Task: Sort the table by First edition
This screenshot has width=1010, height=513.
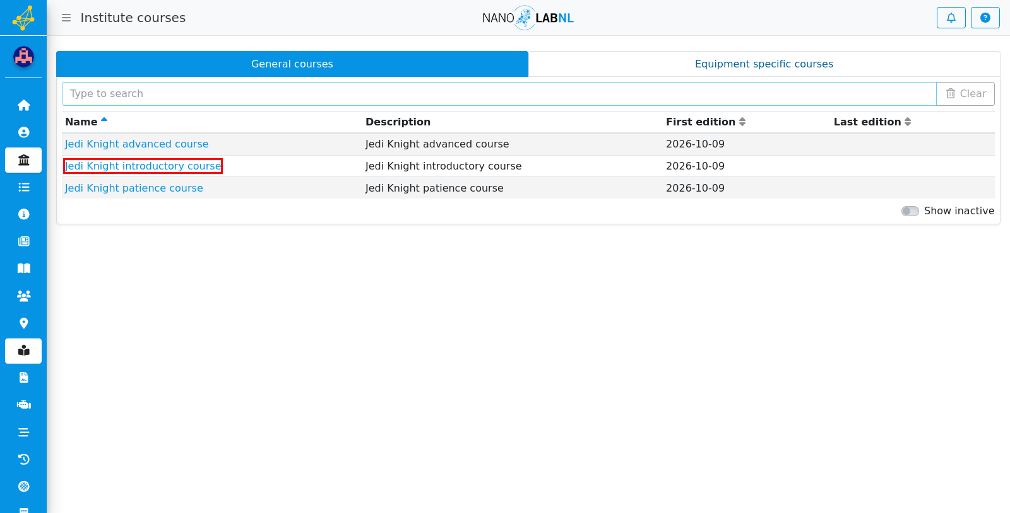Action: [706, 122]
